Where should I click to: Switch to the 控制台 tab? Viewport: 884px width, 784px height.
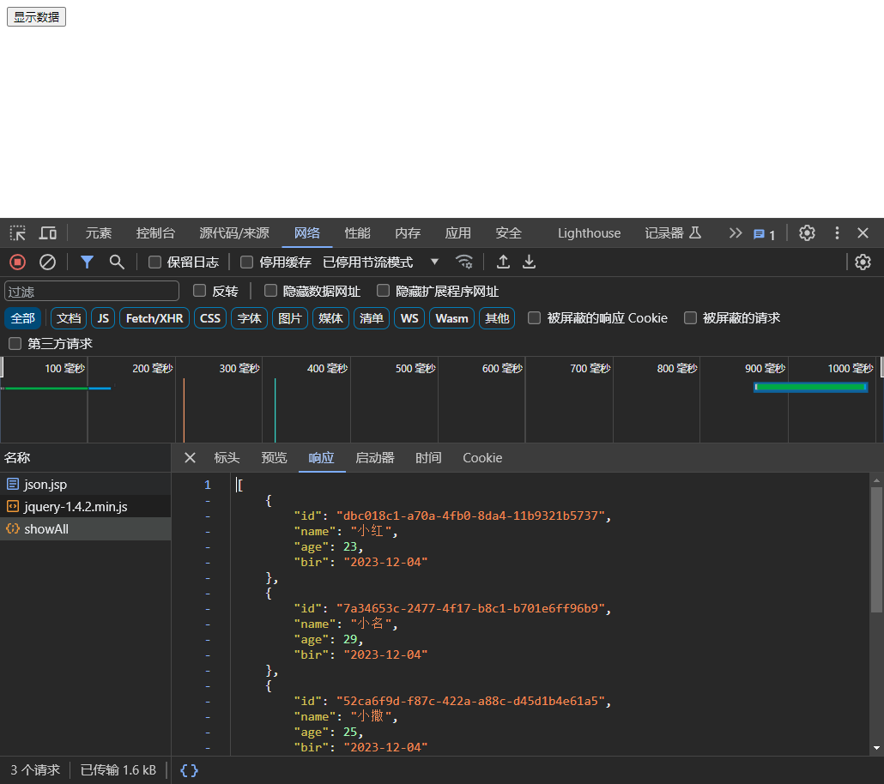pyautogui.click(x=155, y=232)
